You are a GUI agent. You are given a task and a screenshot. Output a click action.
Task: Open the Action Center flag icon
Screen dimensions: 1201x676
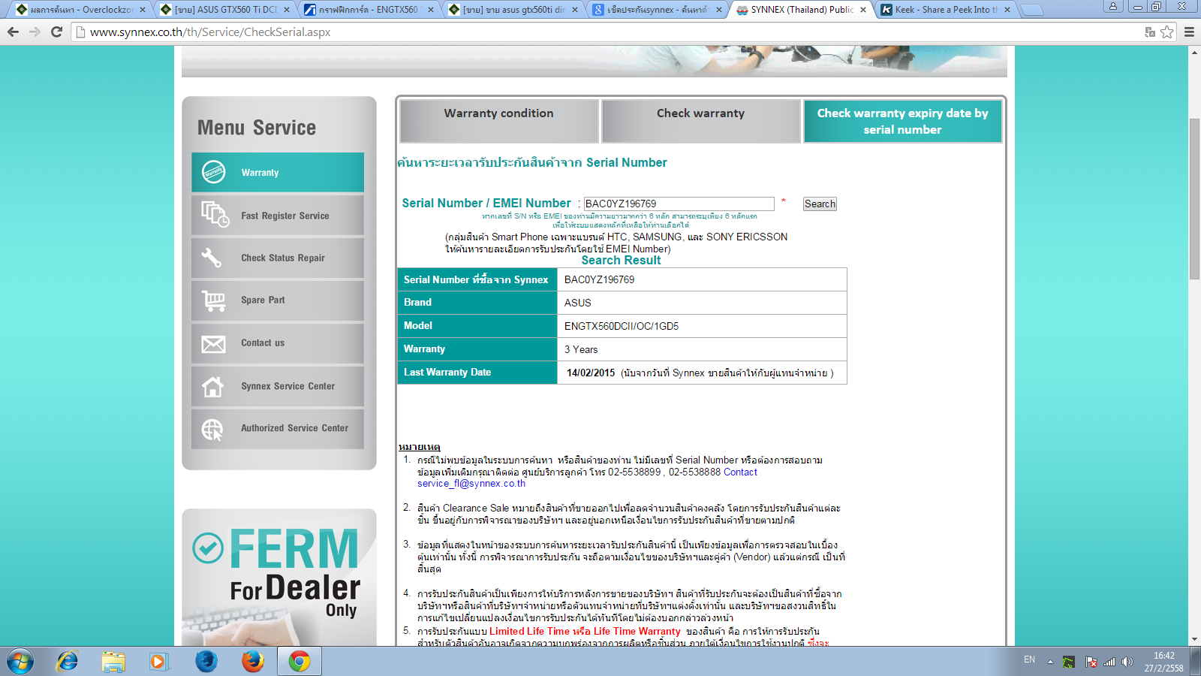tap(1091, 662)
